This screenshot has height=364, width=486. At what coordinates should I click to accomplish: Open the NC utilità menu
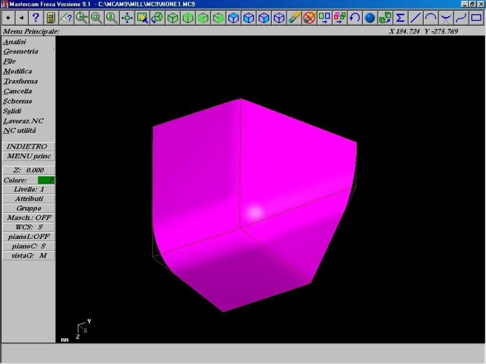(19, 130)
